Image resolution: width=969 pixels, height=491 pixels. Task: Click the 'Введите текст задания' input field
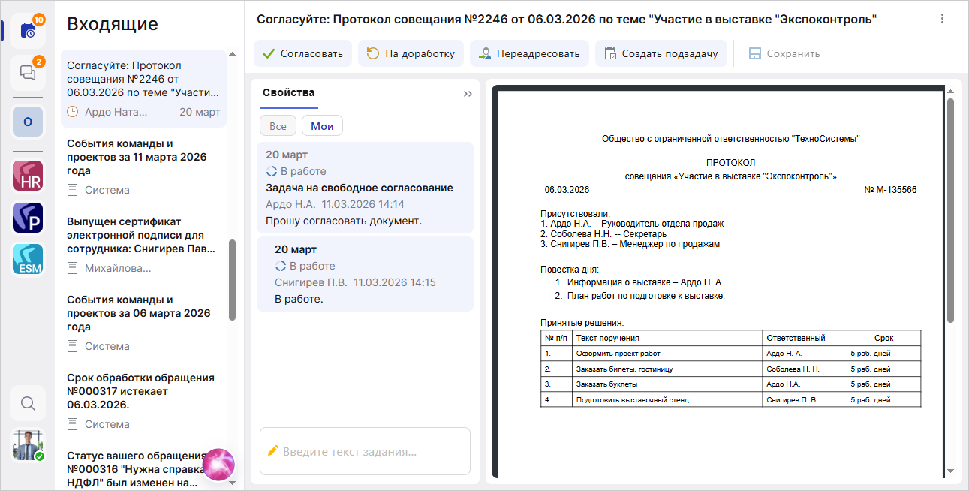(365, 451)
